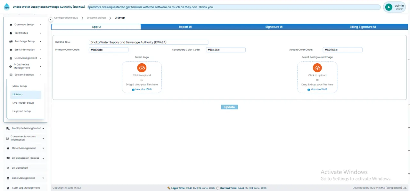Image resolution: width=410 pixels, height=191 pixels.
Task: Click the orange upload icon under Select Logo
Action: (x=142, y=68)
